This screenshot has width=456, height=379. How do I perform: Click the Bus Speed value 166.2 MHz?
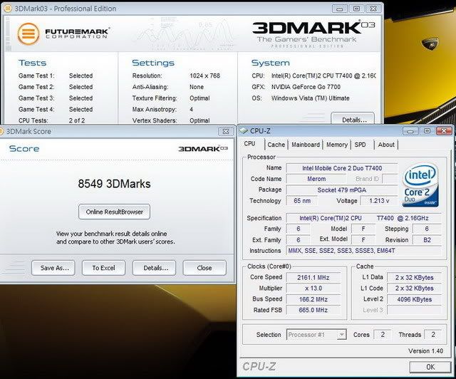[x=313, y=299]
